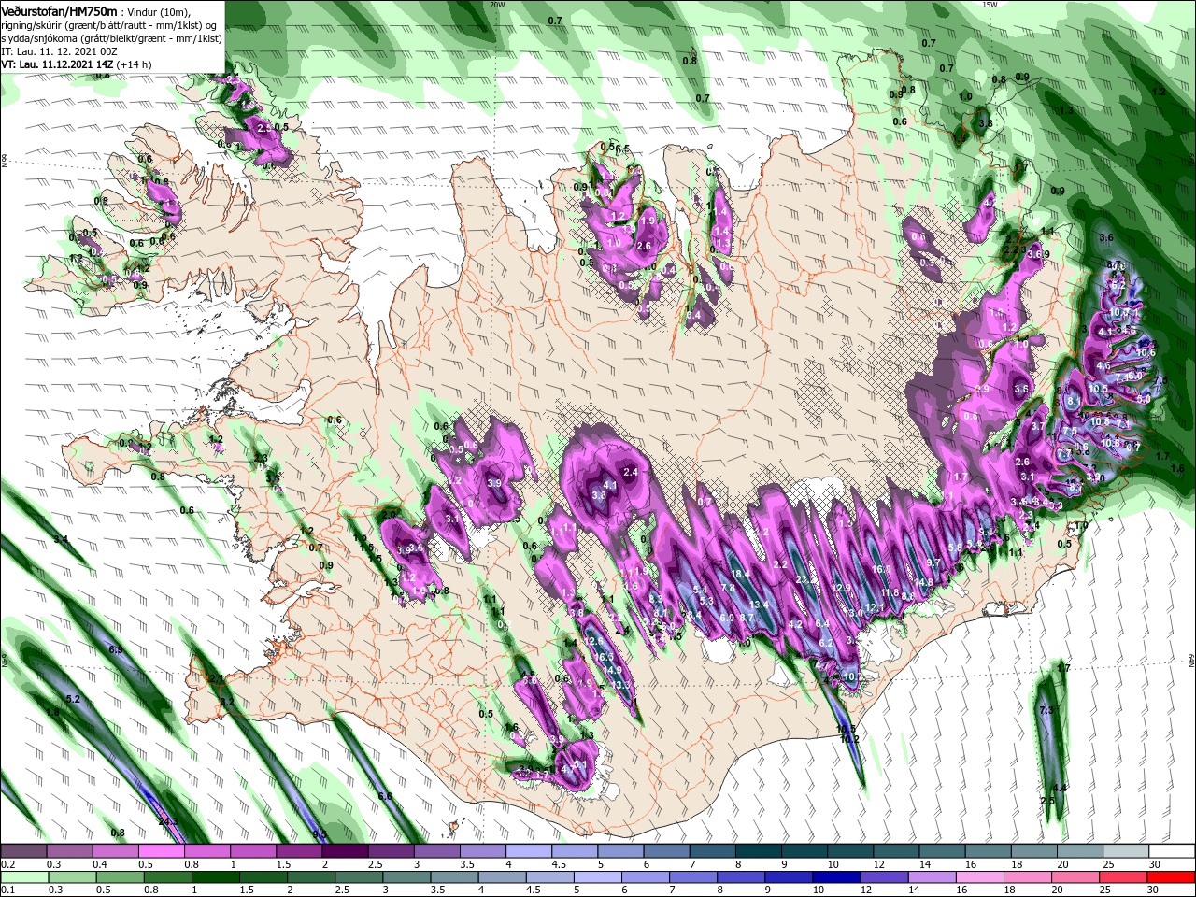This screenshot has height=897, width=1196.
Task: Pick the rain-scale blue swatch at 8
Action: pyautogui.click(x=742, y=877)
